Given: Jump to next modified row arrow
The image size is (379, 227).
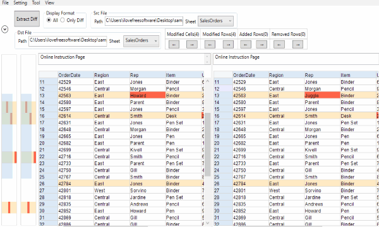Looking at the screenshot, I should point(228,44).
